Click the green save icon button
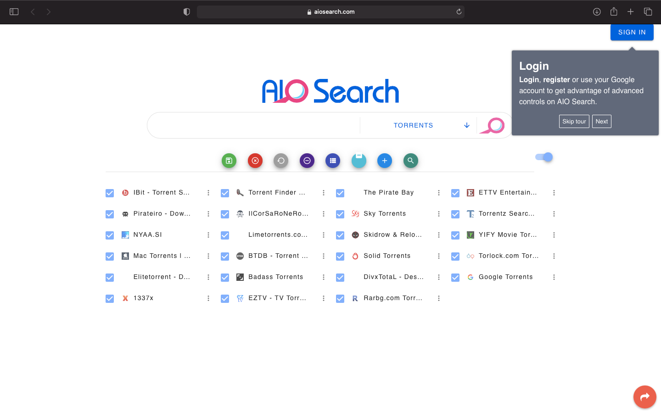This screenshot has height=413, width=661. coord(229,161)
